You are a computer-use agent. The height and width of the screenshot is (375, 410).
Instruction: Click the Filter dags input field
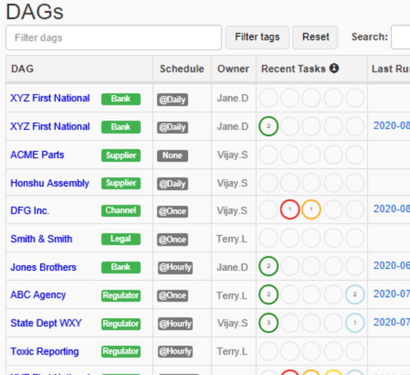point(114,37)
